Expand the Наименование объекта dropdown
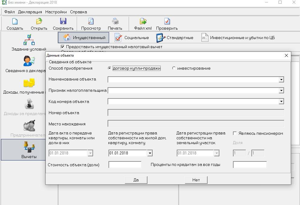 281,80
